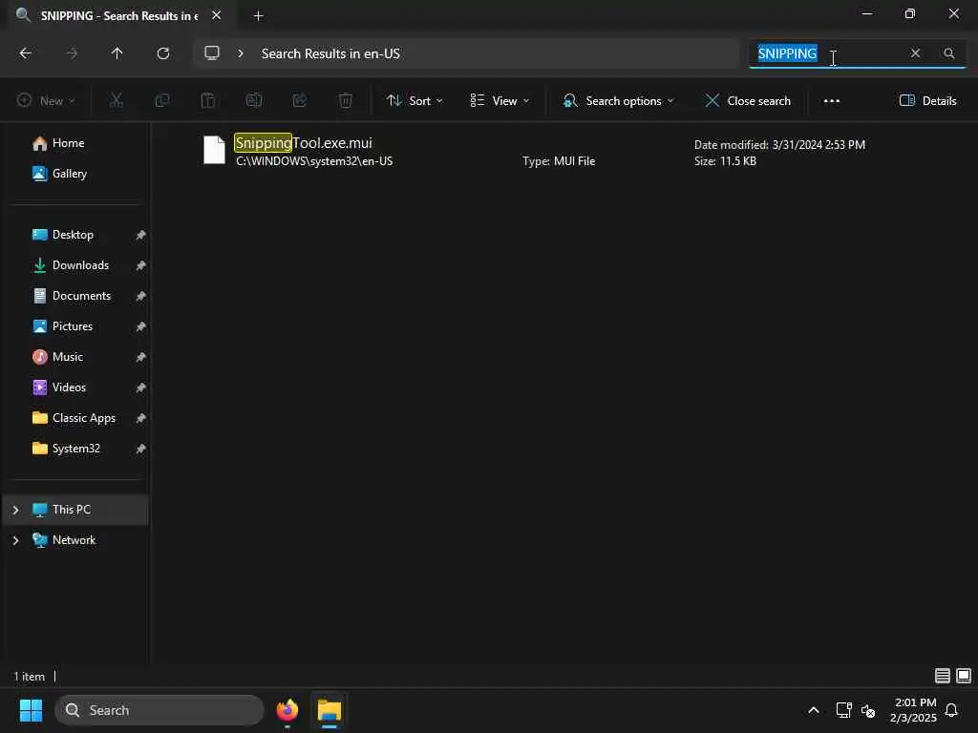Click the pin icon beside Documents

point(141,296)
